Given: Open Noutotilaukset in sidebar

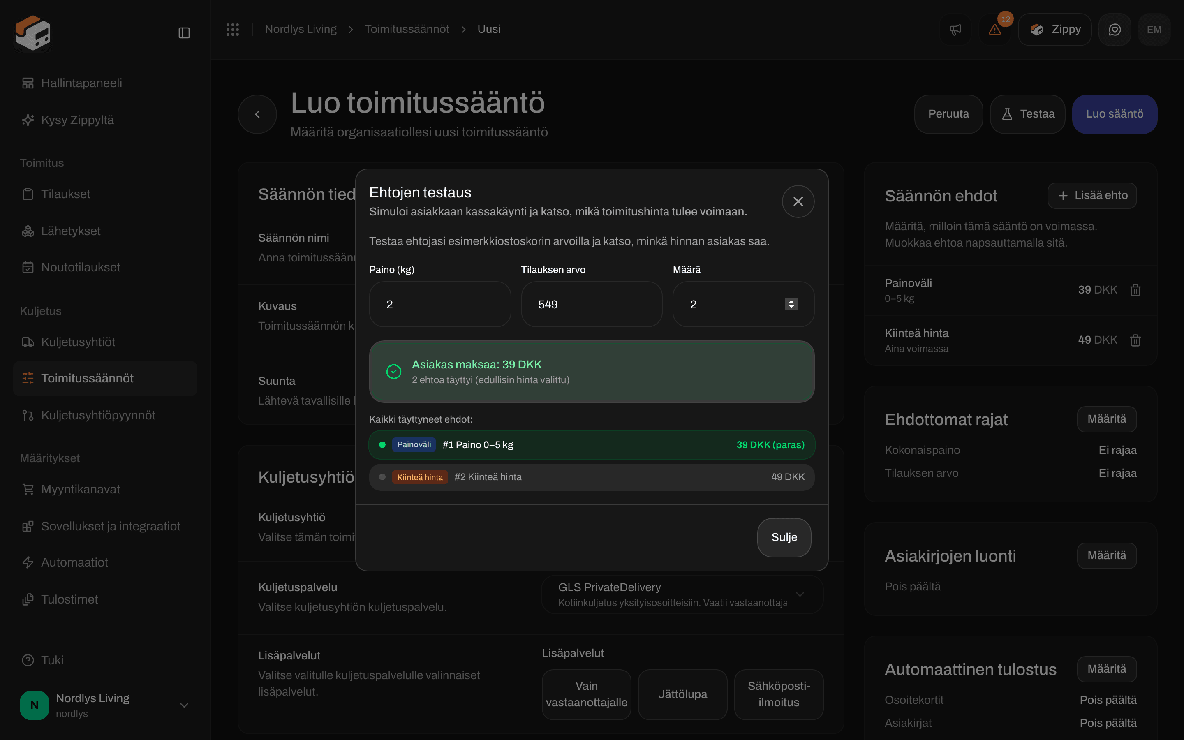Looking at the screenshot, I should [105, 267].
